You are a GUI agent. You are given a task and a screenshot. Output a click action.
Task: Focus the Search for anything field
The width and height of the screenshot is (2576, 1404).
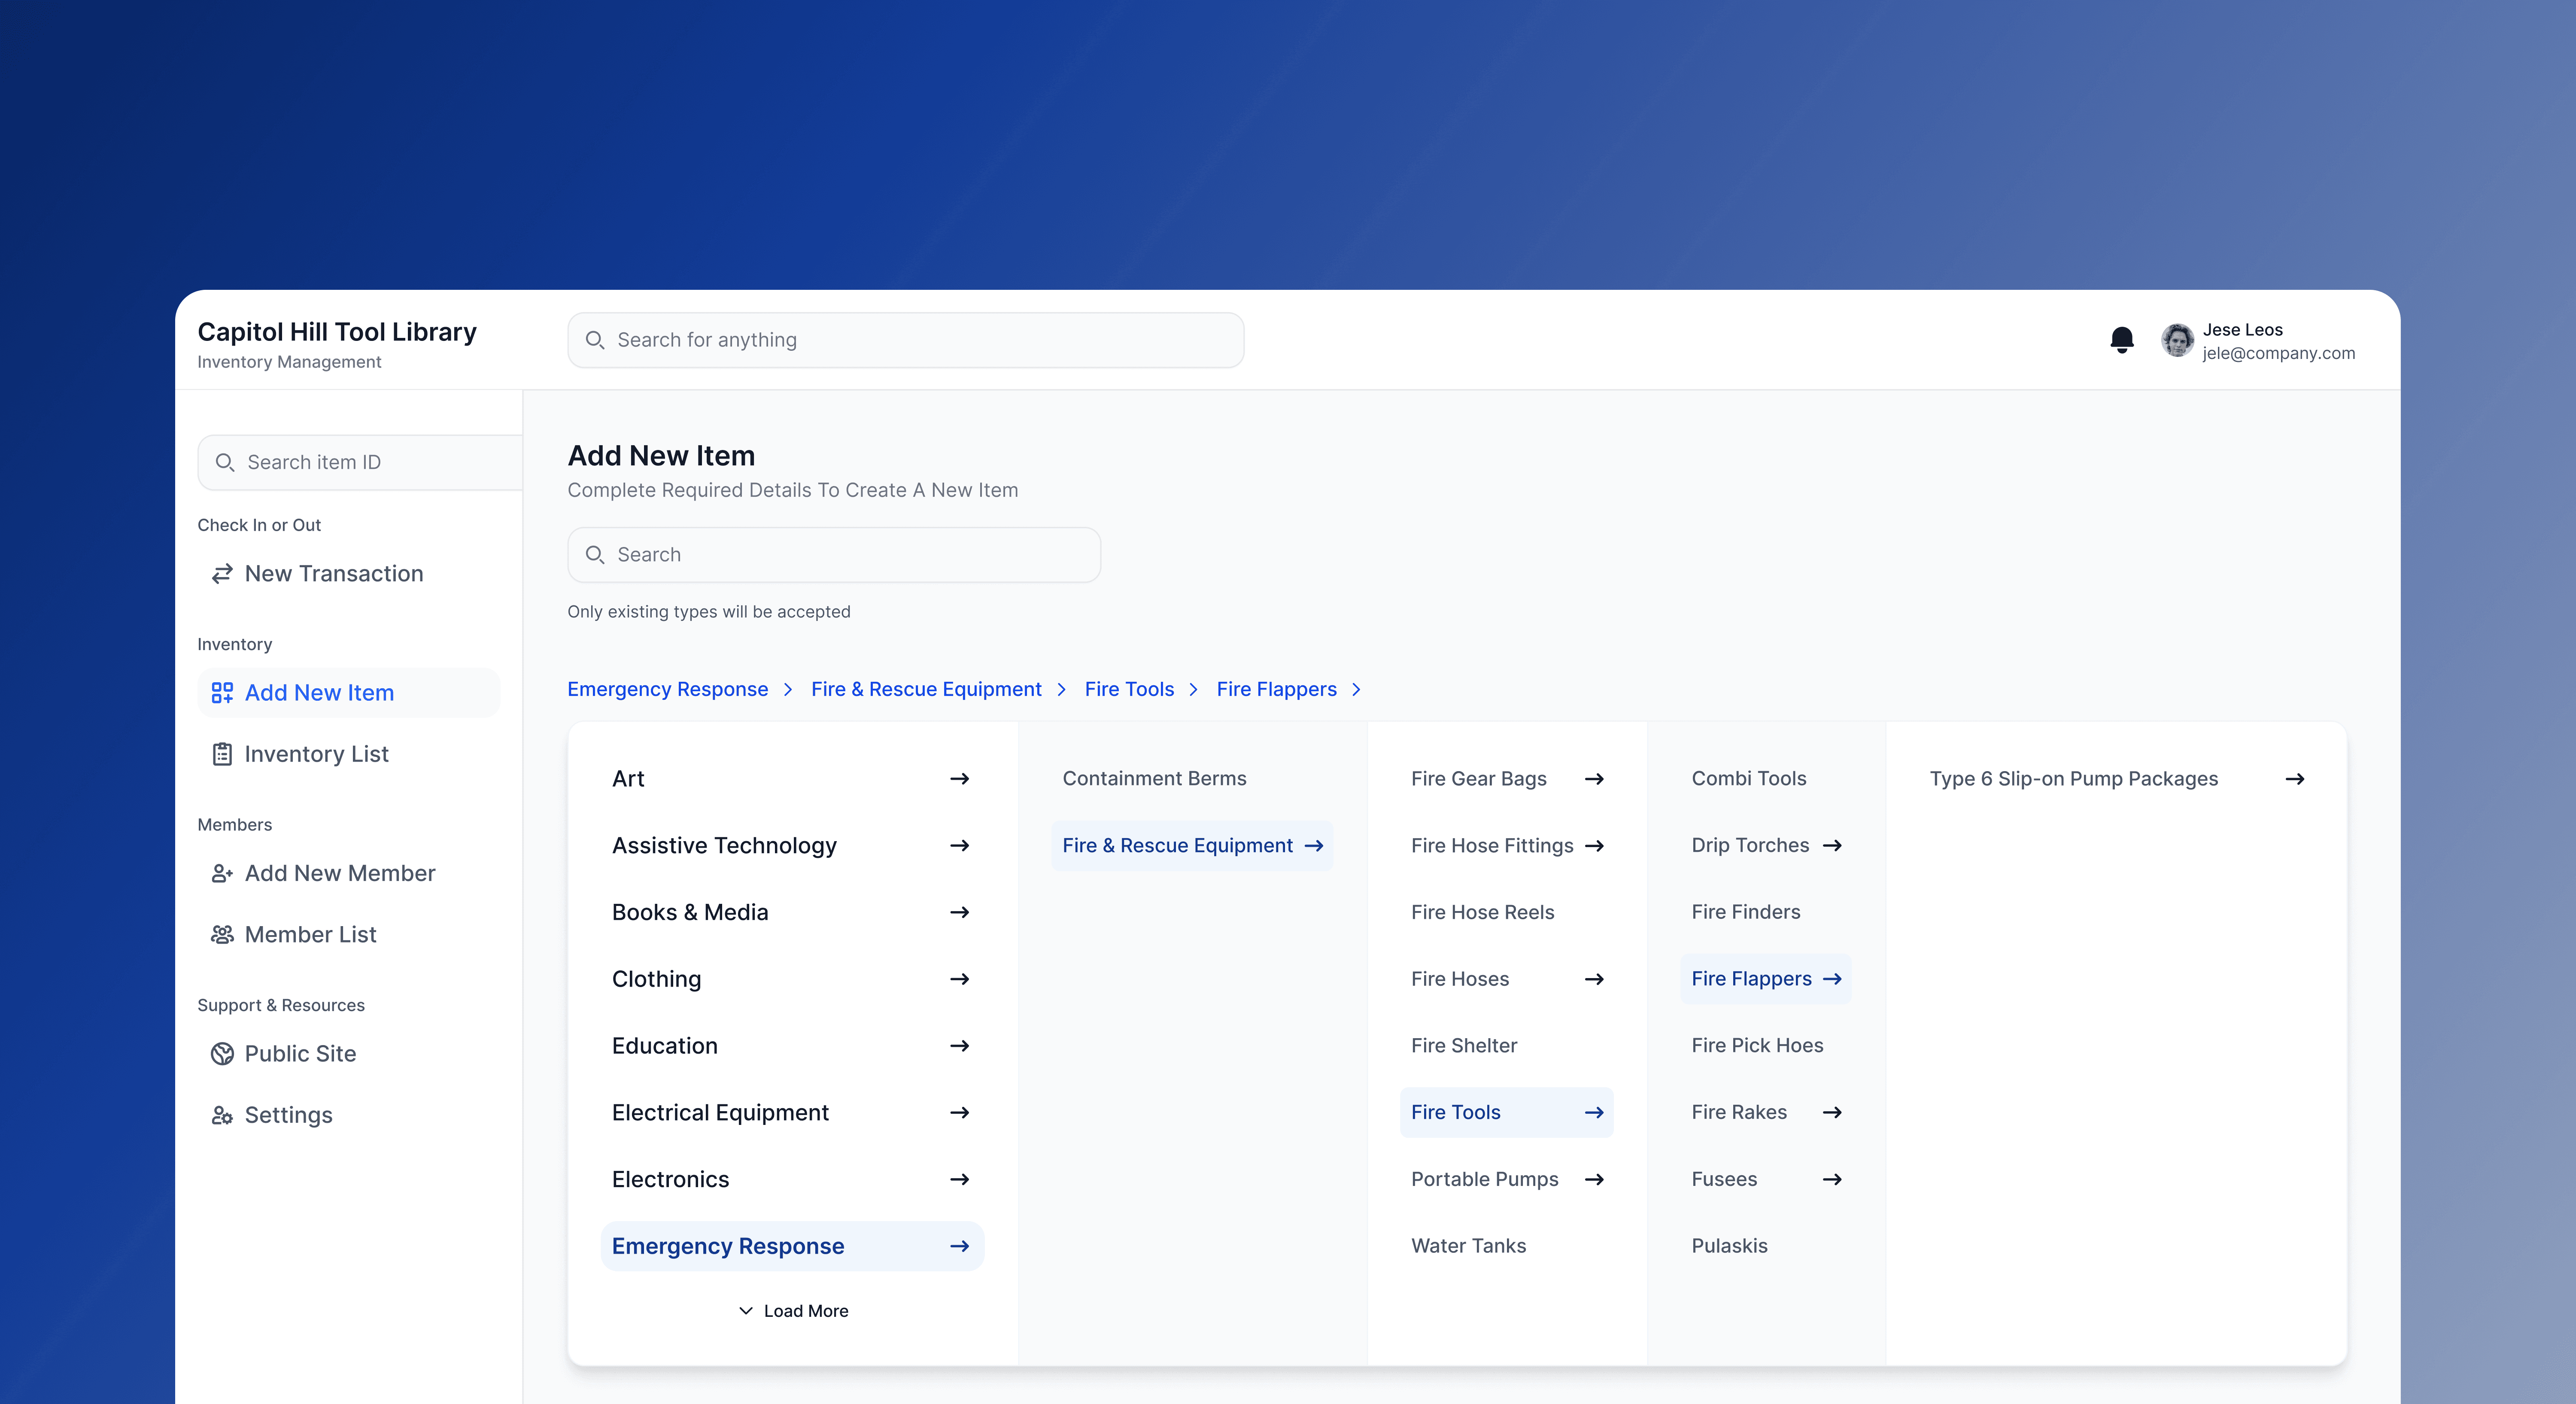[x=905, y=340]
